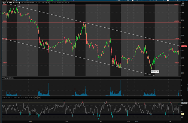Image resolution: width=188 pixels, height=123 pixels.
Task: Click the close price C: 273.03
Action: (x=60, y=3)
